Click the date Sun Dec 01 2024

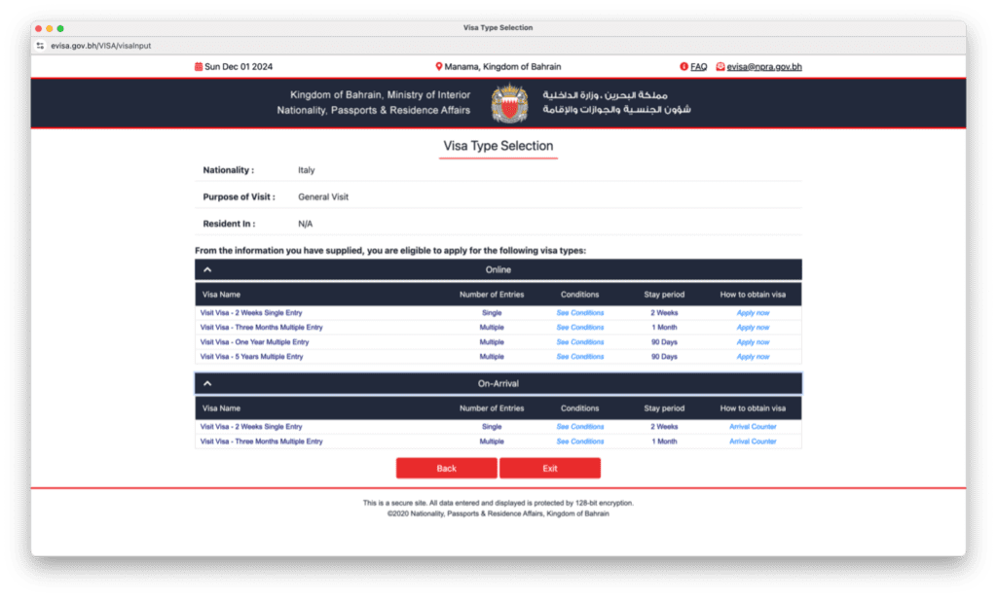point(239,67)
